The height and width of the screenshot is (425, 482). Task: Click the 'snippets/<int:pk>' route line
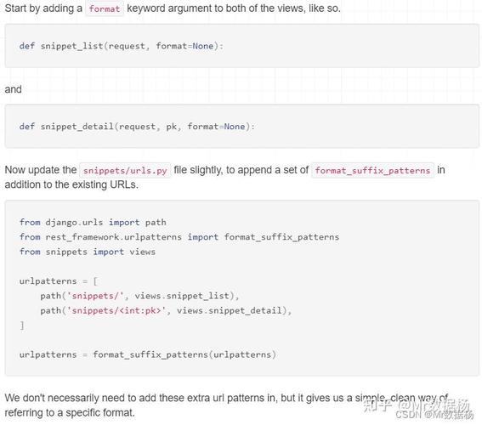(x=166, y=311)
